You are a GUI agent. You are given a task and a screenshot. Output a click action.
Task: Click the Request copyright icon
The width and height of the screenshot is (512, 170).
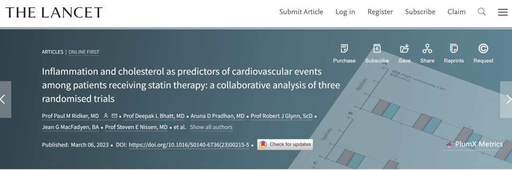[483, 49]
